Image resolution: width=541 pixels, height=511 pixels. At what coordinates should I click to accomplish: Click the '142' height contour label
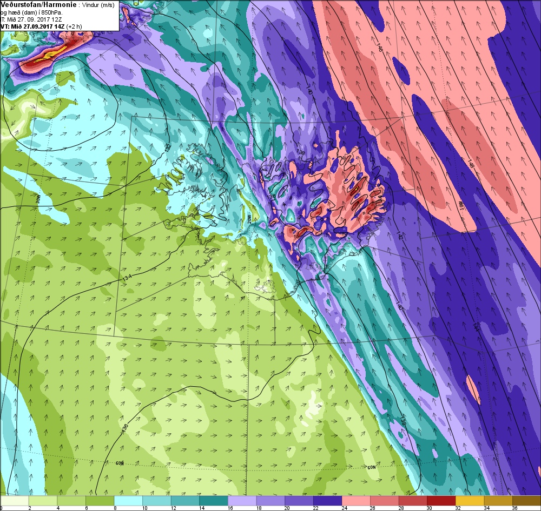399,236
